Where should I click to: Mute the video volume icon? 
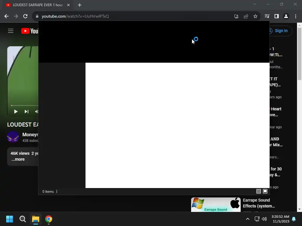(37, 112)
